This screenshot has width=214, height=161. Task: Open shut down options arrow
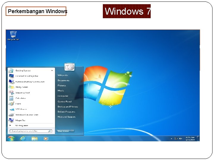[72, 131]
